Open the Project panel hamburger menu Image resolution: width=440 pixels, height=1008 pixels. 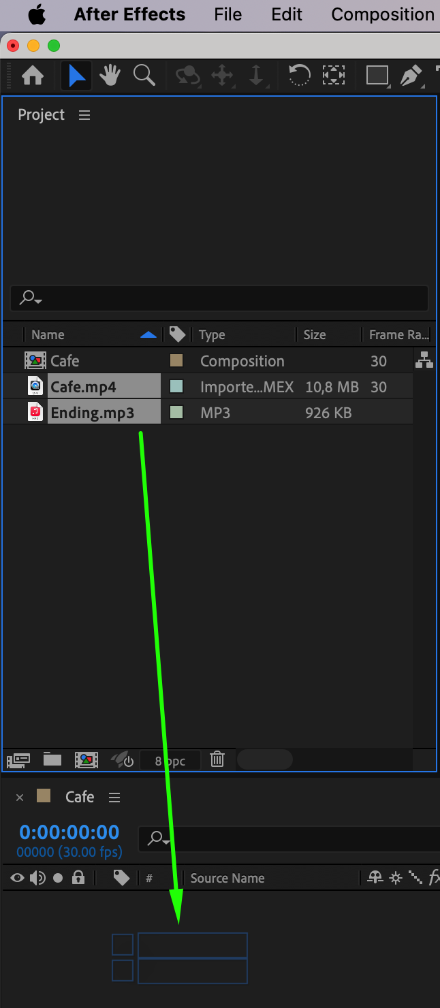pos(84,115)
